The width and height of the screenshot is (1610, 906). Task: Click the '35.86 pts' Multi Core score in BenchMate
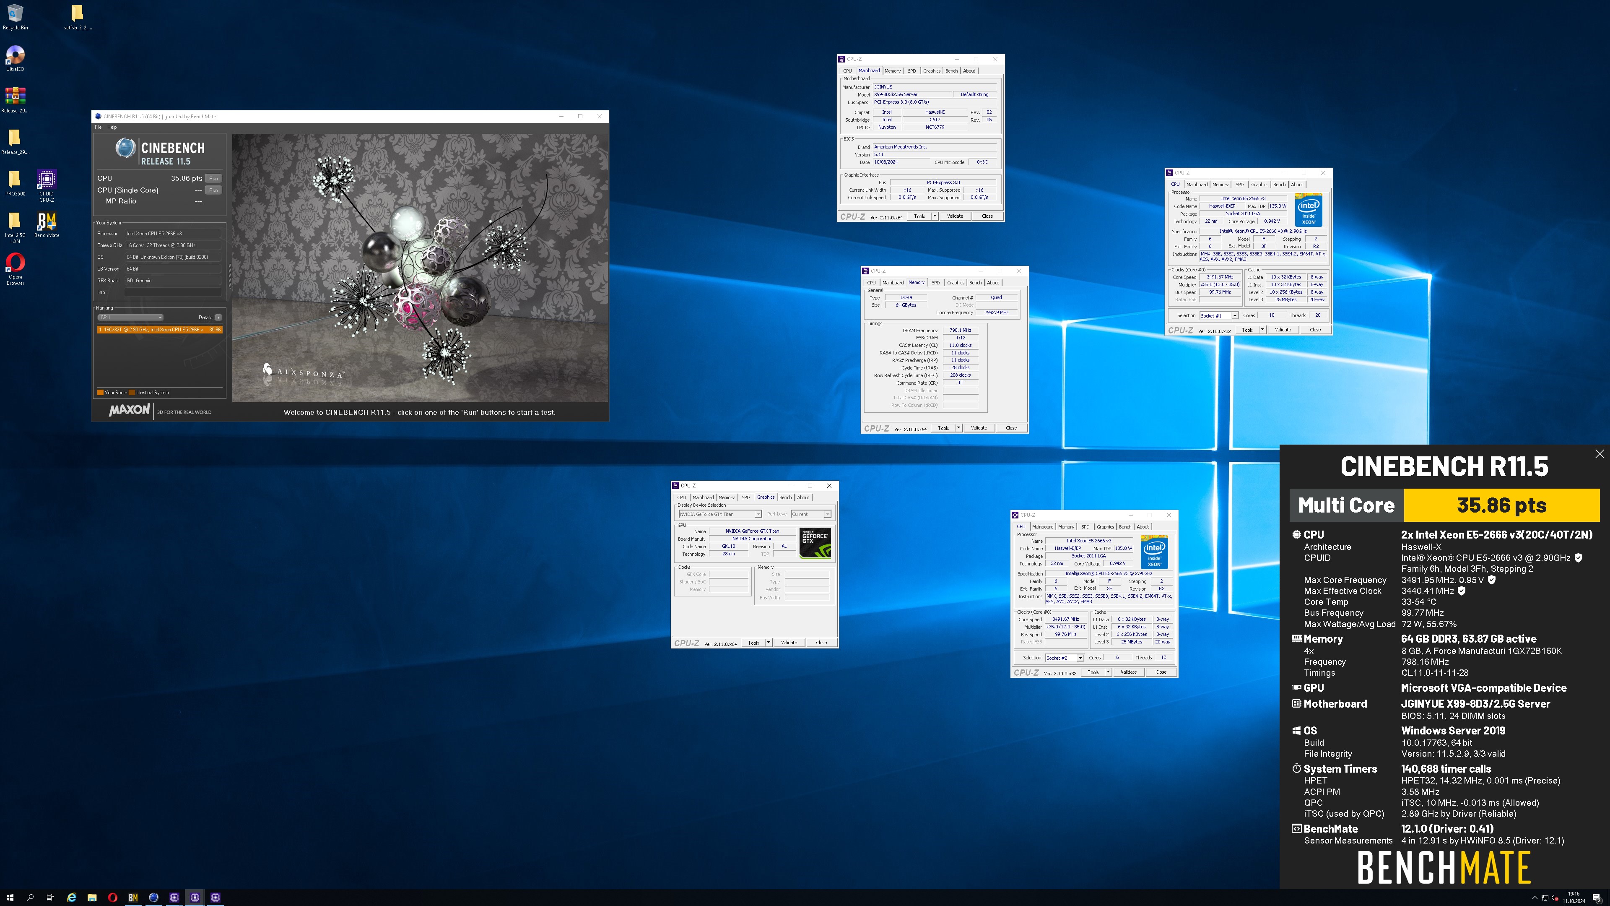[1501, 505]
